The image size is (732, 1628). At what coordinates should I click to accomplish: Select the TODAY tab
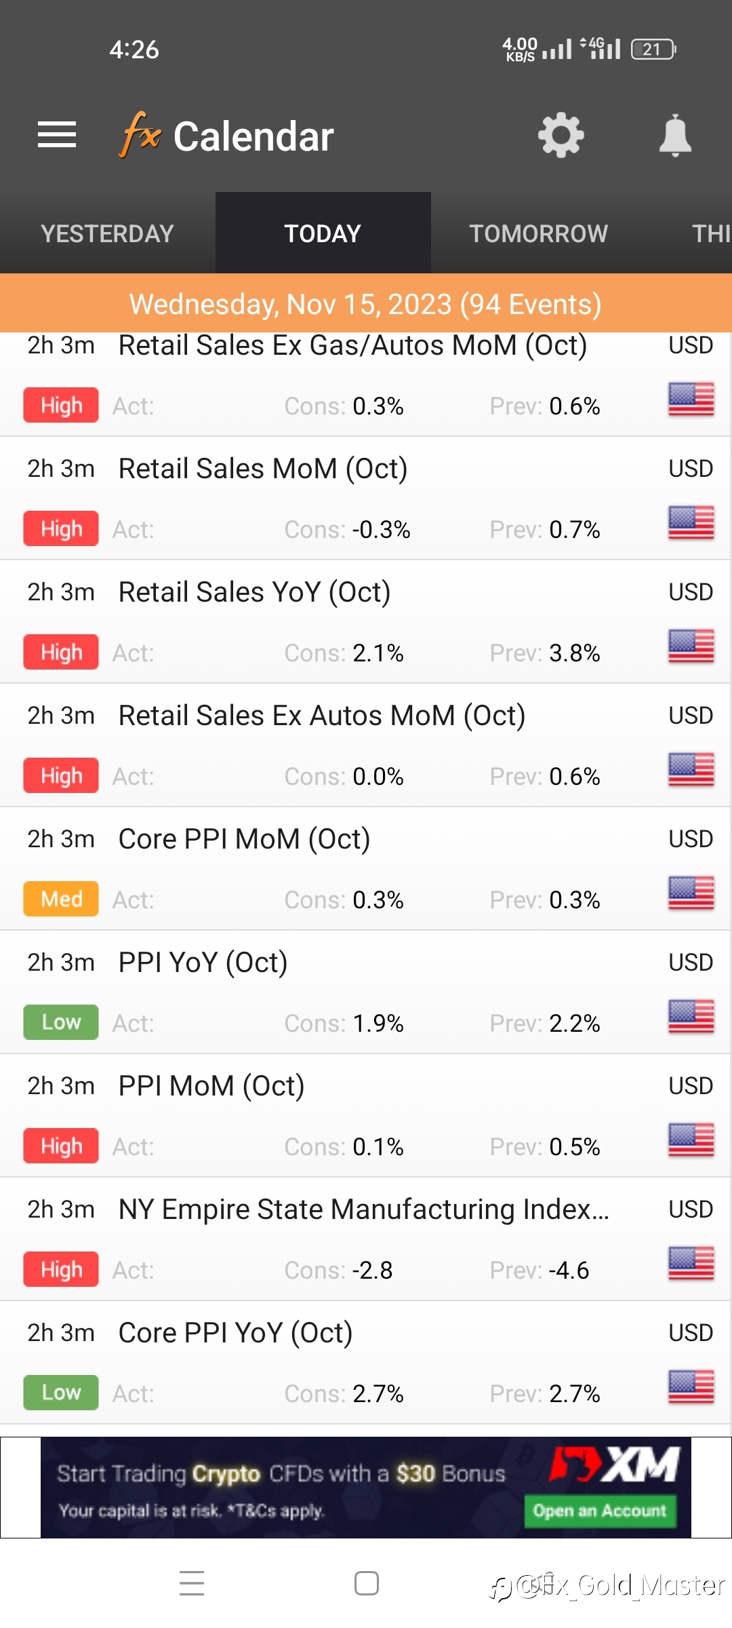point(323,233)
